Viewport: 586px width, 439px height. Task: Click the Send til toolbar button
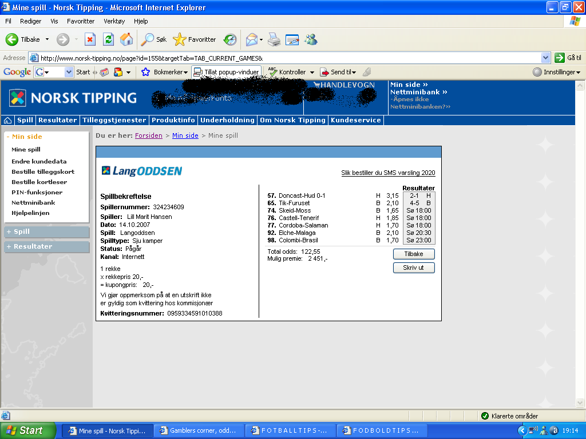click(x=339, y=72)
